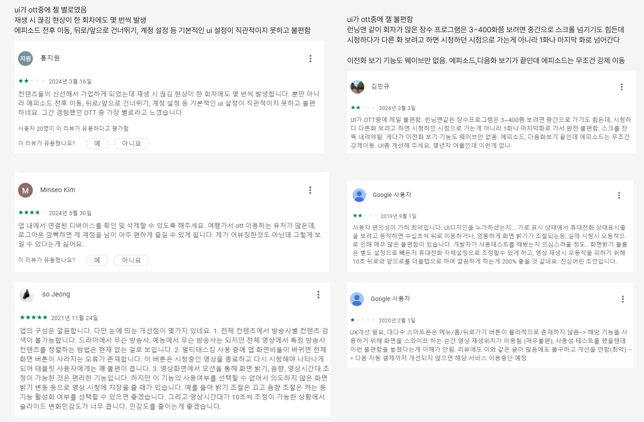Click the reviewer name 홍지원
The width and height of the screenshot is (644, 422).
coord(50,58)
